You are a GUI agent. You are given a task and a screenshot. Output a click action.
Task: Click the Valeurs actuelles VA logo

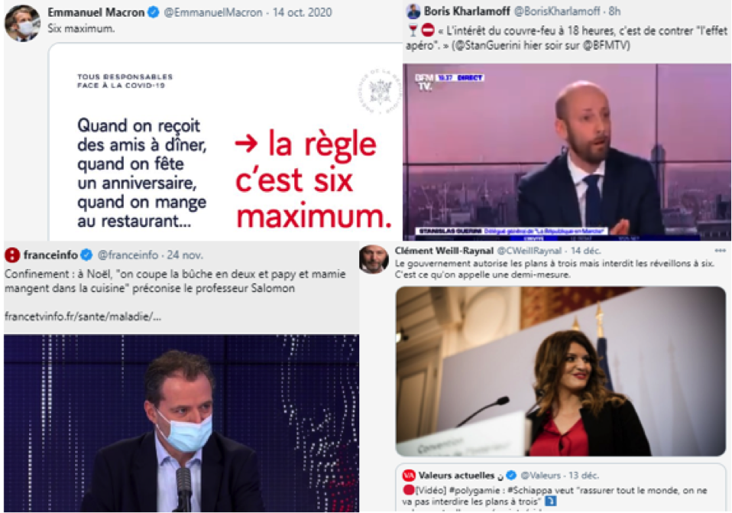click(409, 476)
